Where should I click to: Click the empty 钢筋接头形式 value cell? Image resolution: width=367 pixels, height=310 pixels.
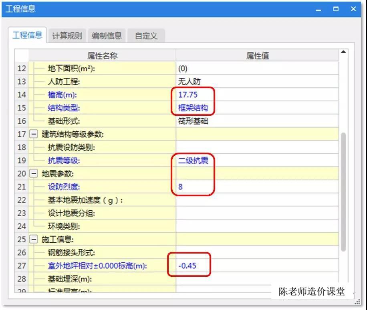click(257, 252)
